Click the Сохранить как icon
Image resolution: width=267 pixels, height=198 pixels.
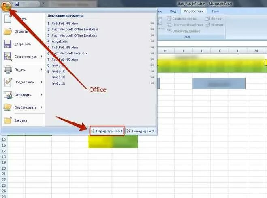coord(8,57)
